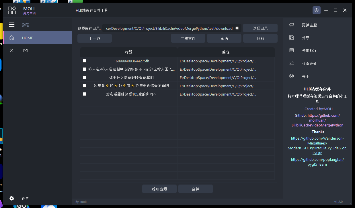Clear the video cache directory input
Screen dimensions: 355x208
[237, 28]
